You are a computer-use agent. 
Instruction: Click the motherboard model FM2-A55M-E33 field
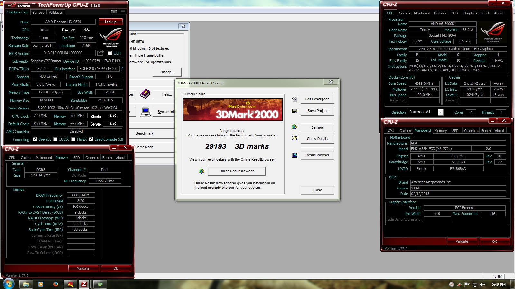pyautogui.click(x=441, y=149)
